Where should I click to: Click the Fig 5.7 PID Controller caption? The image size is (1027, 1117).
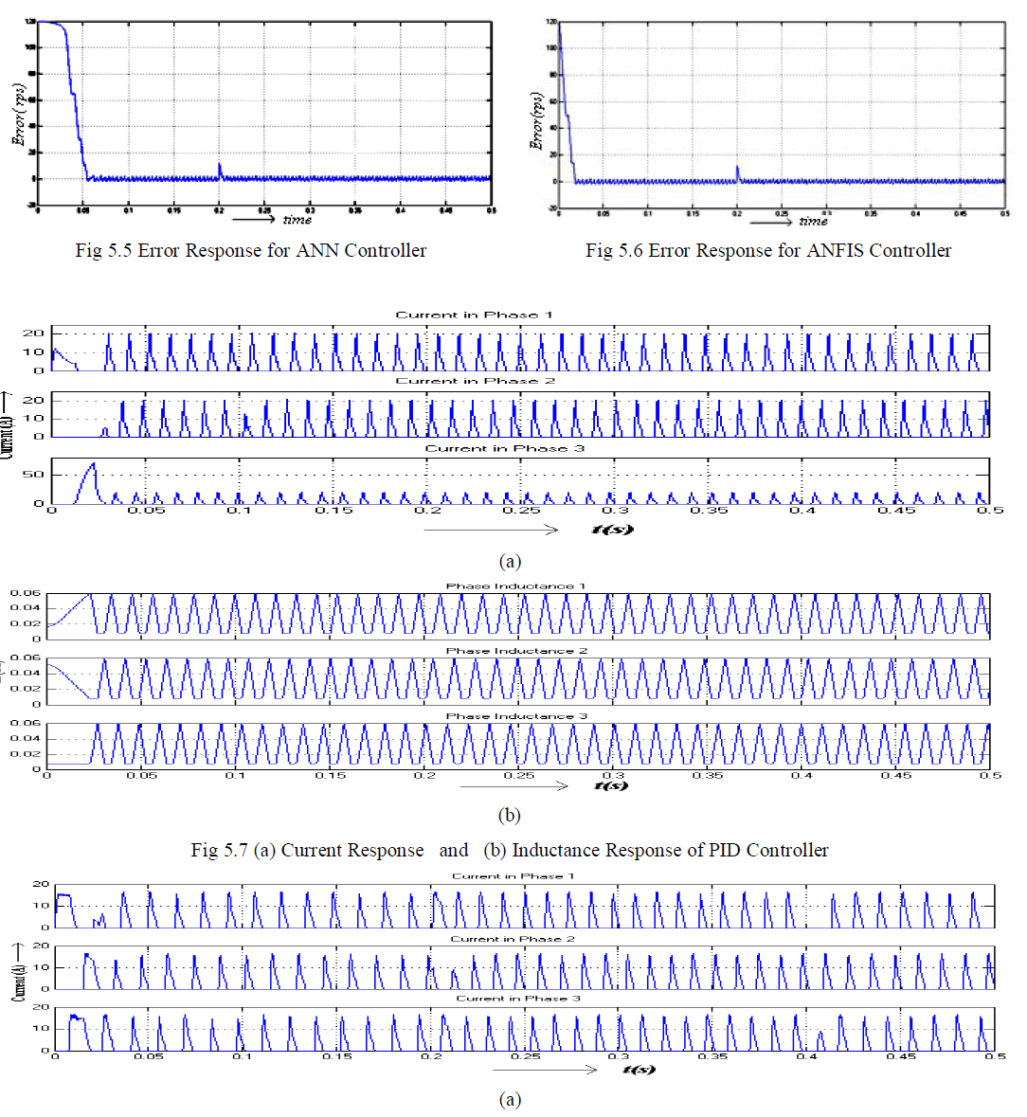(x=510, y=850)
